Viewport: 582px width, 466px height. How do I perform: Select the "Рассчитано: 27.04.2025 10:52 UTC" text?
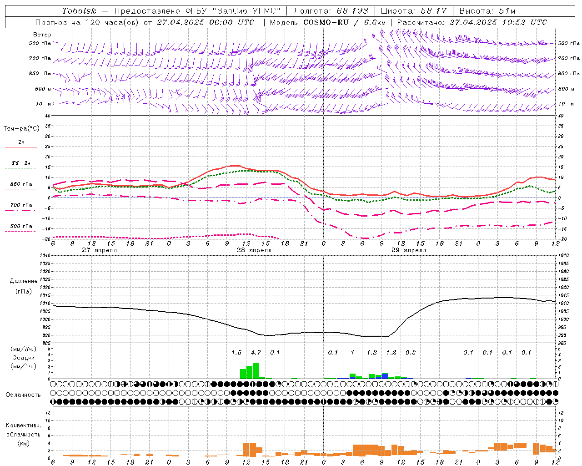(472, 22)
